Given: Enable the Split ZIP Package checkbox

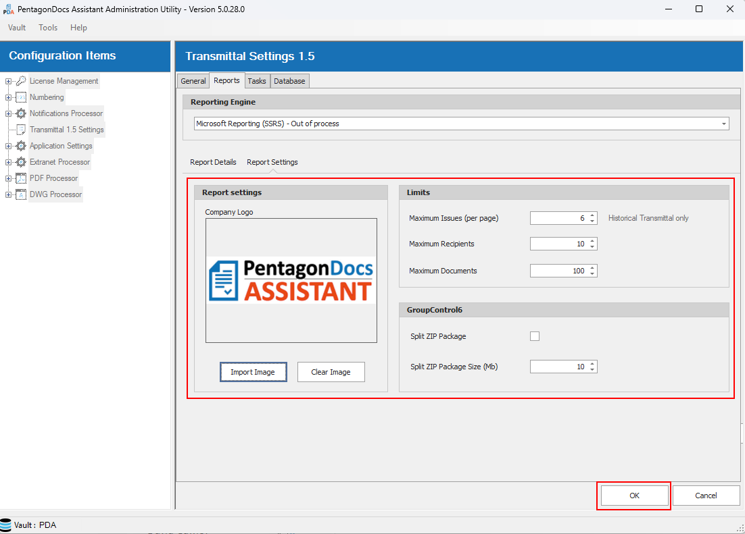Looking at the screenshot, I should [x=535, y=336].
